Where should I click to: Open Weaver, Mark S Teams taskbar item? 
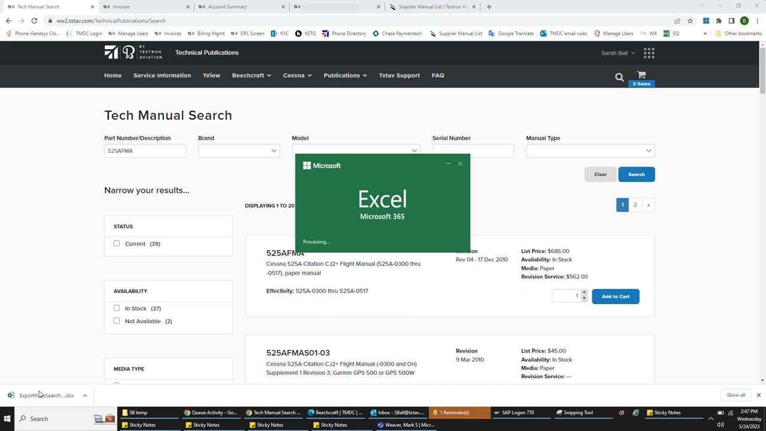click(406, 425)
